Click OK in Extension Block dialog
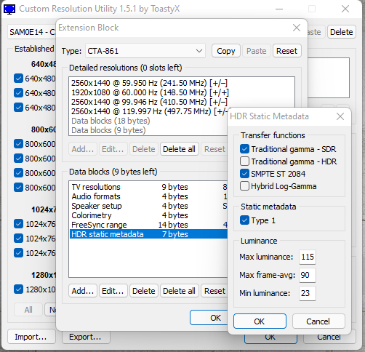Viewport: 365px width, 352px height. pyautogui.click(x=209, y=318)
